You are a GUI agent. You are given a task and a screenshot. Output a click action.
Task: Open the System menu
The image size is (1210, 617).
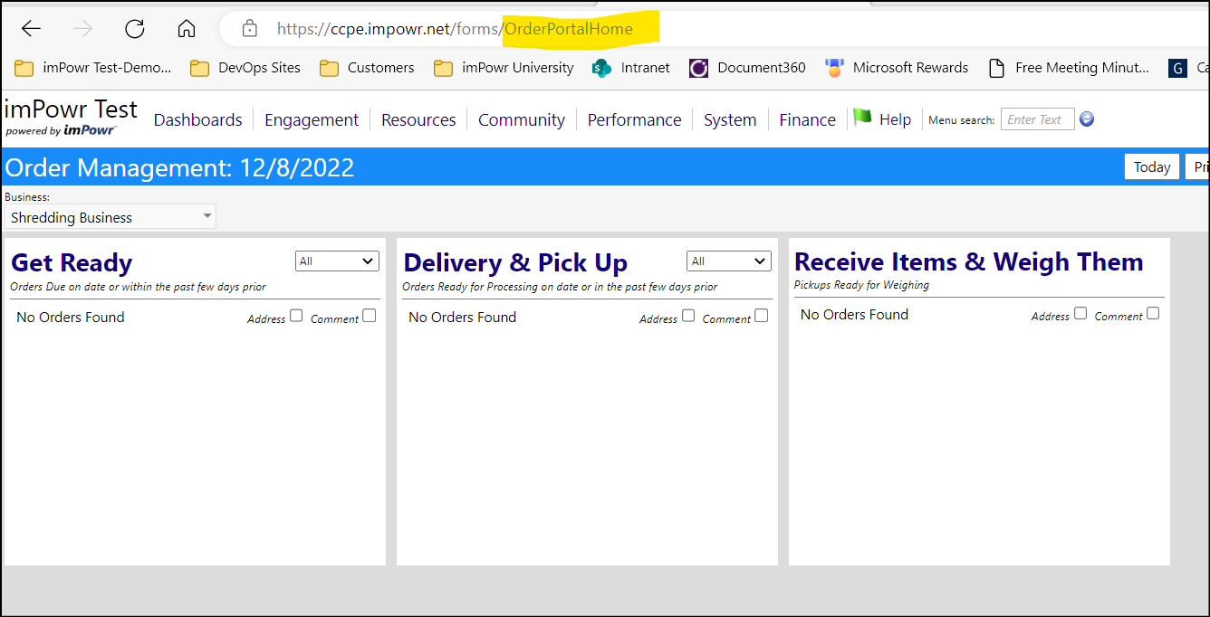pyautogui.click(x=730, y=119)
